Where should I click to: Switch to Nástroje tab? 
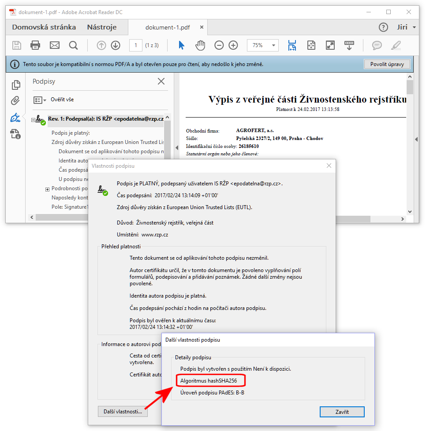pyautogui.click(x=102, y=27)
